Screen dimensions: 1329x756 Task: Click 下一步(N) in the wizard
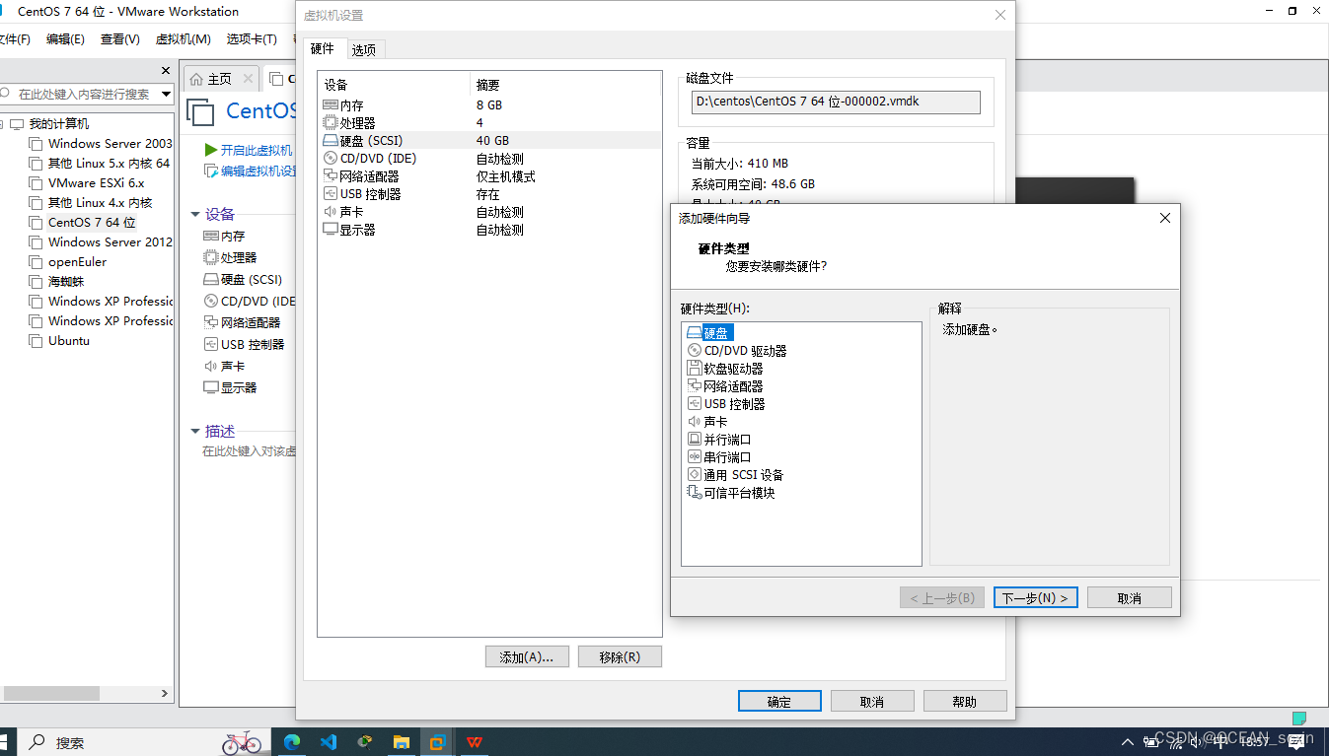pyautogui.click(x=1036, y=598)
